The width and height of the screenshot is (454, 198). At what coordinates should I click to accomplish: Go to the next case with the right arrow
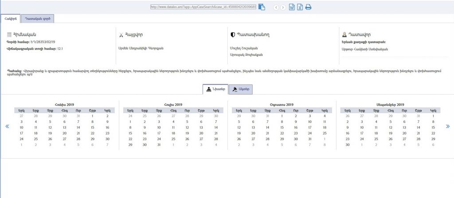pos(283,8)
